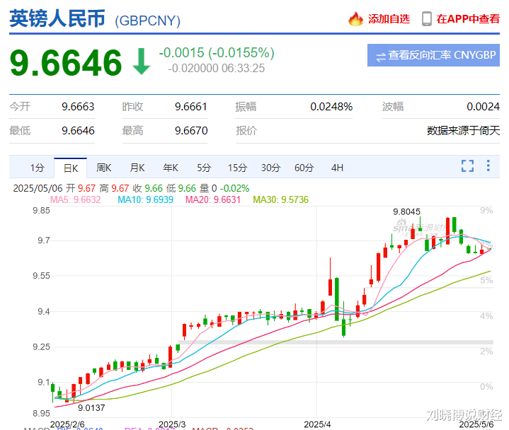Screen dimensions: 509x430
Task: Click the 9.25 price axis label
Action: coord(41,347)
